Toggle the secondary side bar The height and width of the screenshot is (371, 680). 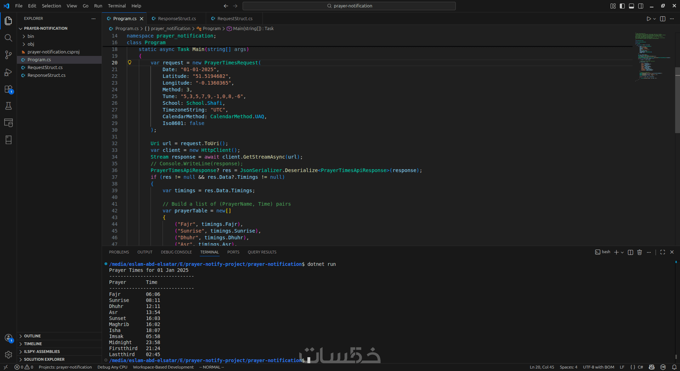[641, 6]
